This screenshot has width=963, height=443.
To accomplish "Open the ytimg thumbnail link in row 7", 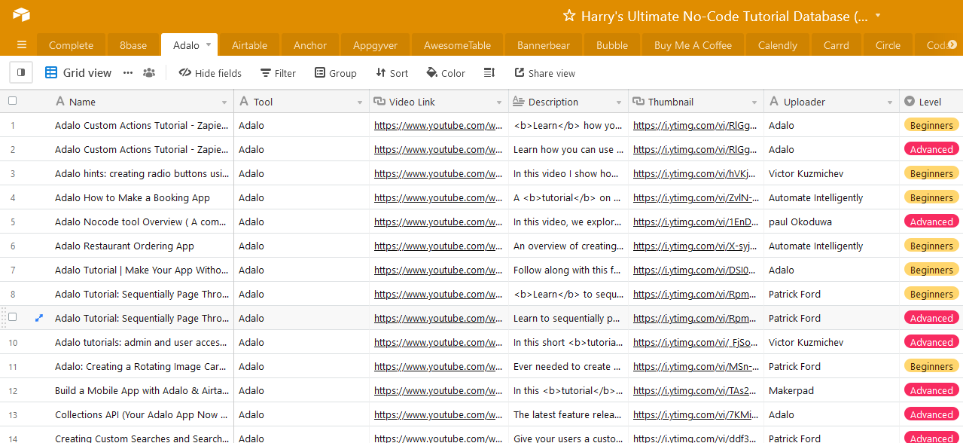I will click(x=696, y=270).
